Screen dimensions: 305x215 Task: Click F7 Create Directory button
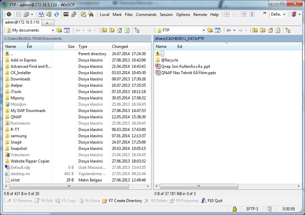[123, 201]
